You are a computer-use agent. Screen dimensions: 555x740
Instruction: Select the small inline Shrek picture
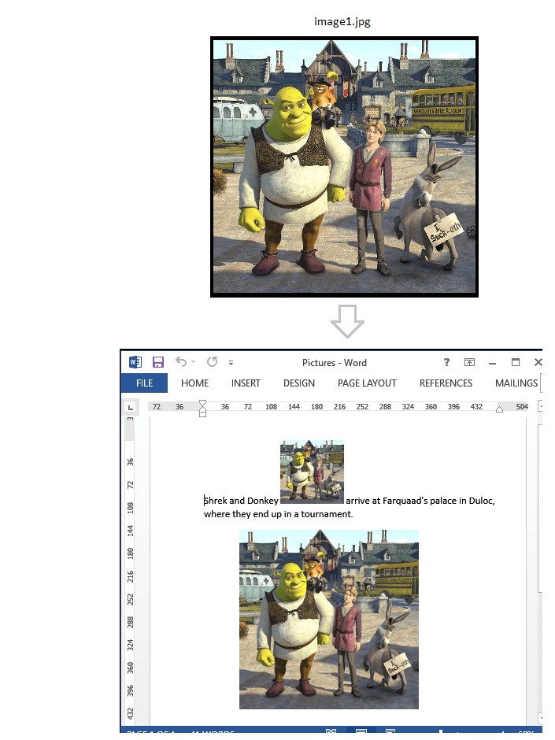312,471
